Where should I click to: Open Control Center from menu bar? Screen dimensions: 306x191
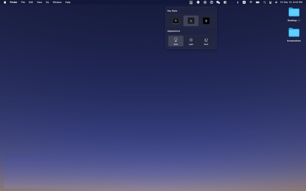pos(270,2)
